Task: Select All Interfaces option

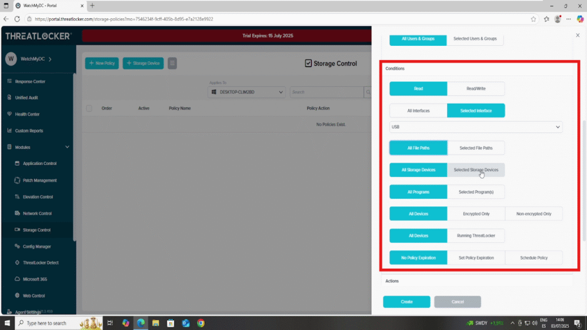Action: click(418, 111)
